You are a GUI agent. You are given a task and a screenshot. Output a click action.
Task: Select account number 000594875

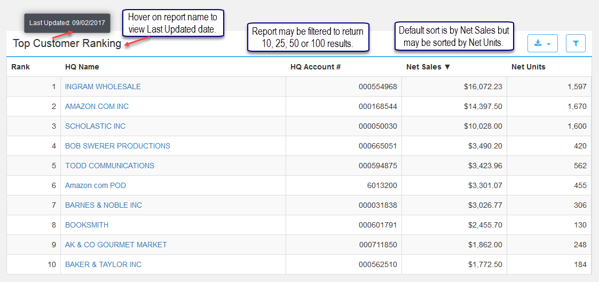click(x=378, y=166)
